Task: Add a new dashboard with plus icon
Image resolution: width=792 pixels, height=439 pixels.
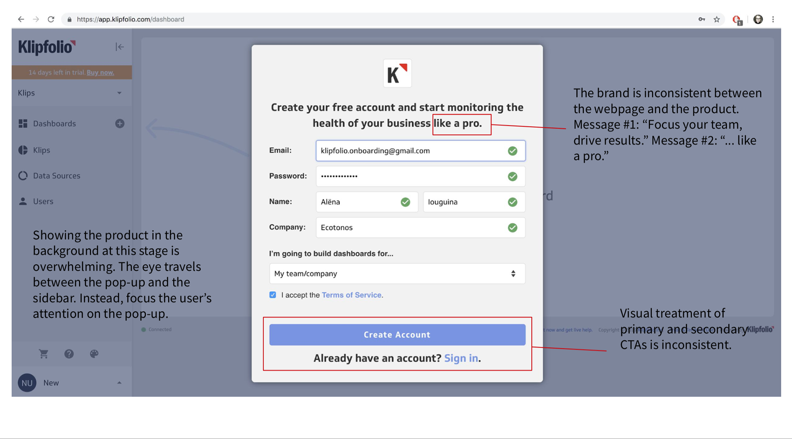Action: [x=120, y=124]
